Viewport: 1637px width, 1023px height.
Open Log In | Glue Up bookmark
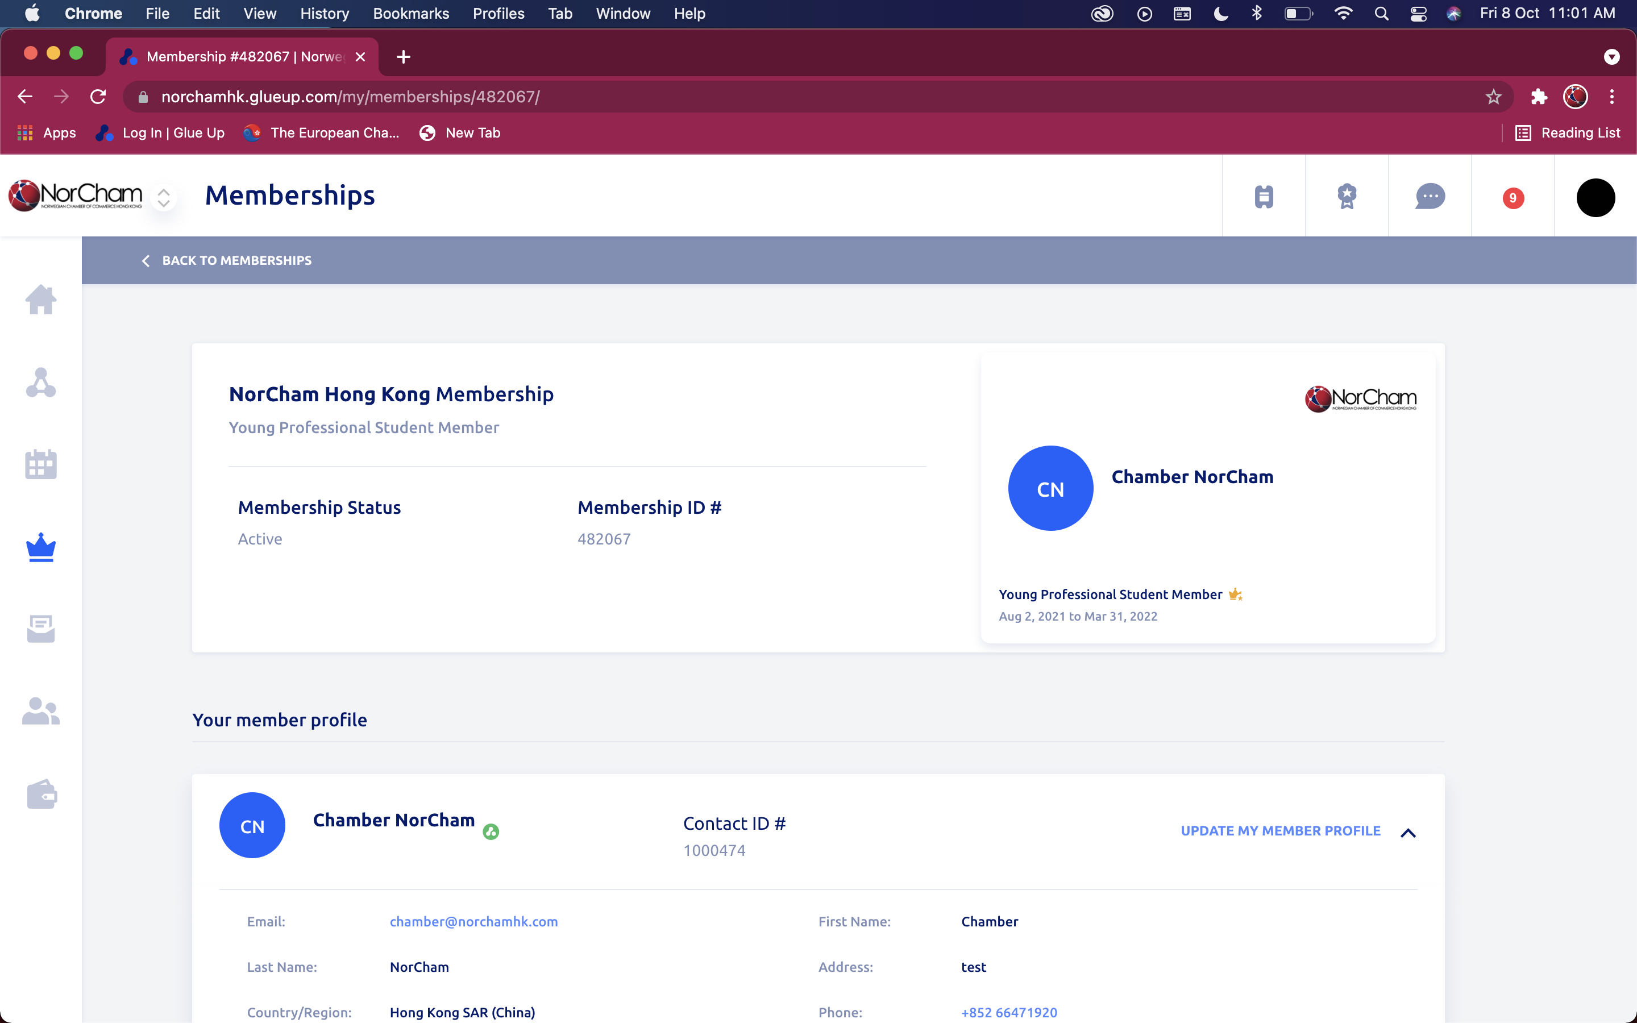click(x=160, y=132)
